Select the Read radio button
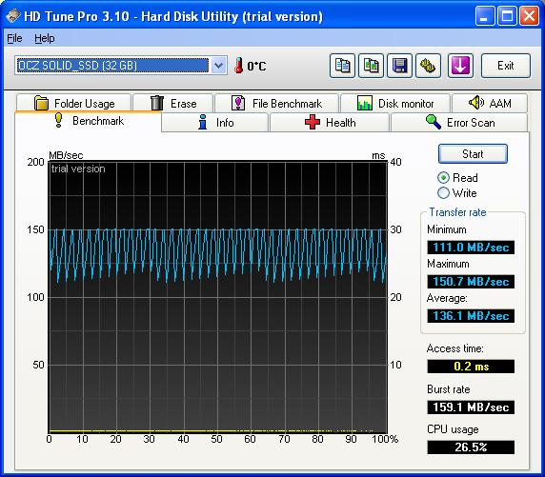Viewport: 545px width, 477px height. pyautogui.click(x=443, y=178)
